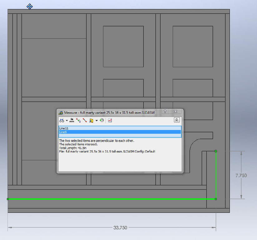The image size is (257, 240).
Task: Click the 'perpendicular to each other' result line
Action: pyautogui.click(x=96, y=141)
